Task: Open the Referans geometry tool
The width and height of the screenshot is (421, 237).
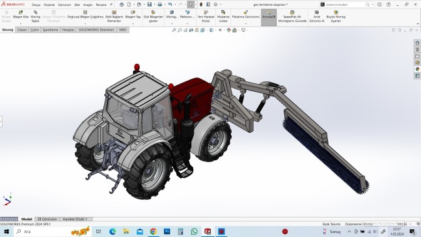Action: 187,14
